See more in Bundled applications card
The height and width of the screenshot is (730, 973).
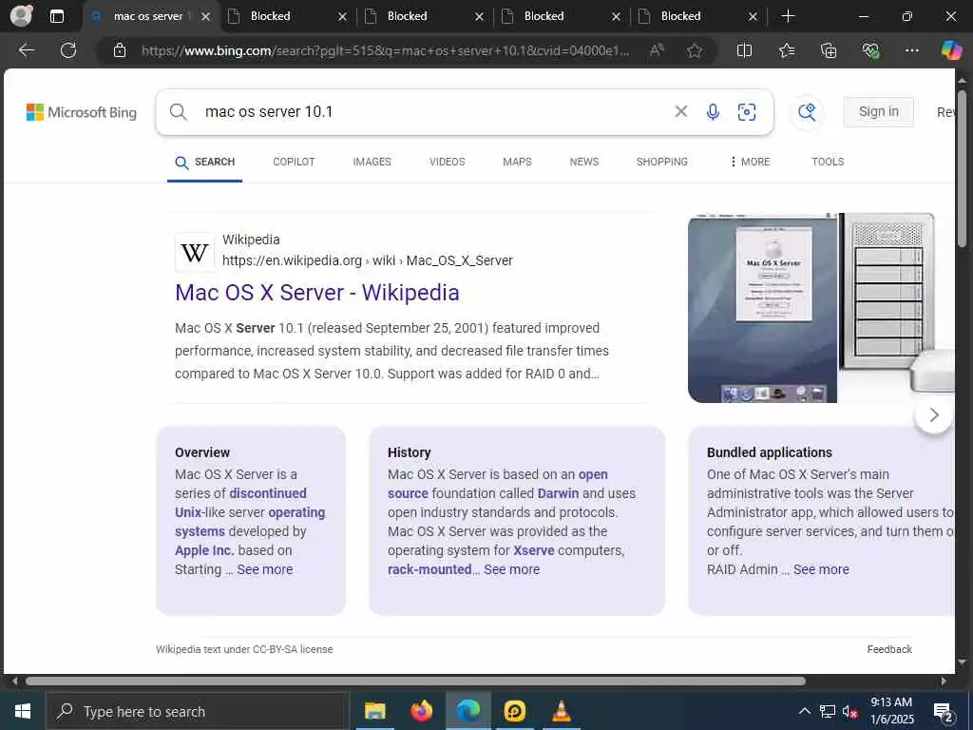click(820, 569)
